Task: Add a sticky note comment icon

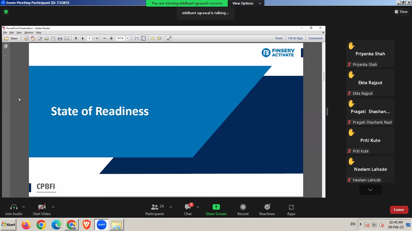Action: tap(153, 38)
